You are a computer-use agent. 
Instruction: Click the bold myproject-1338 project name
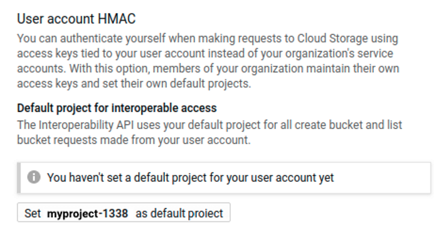pos(87,214)
